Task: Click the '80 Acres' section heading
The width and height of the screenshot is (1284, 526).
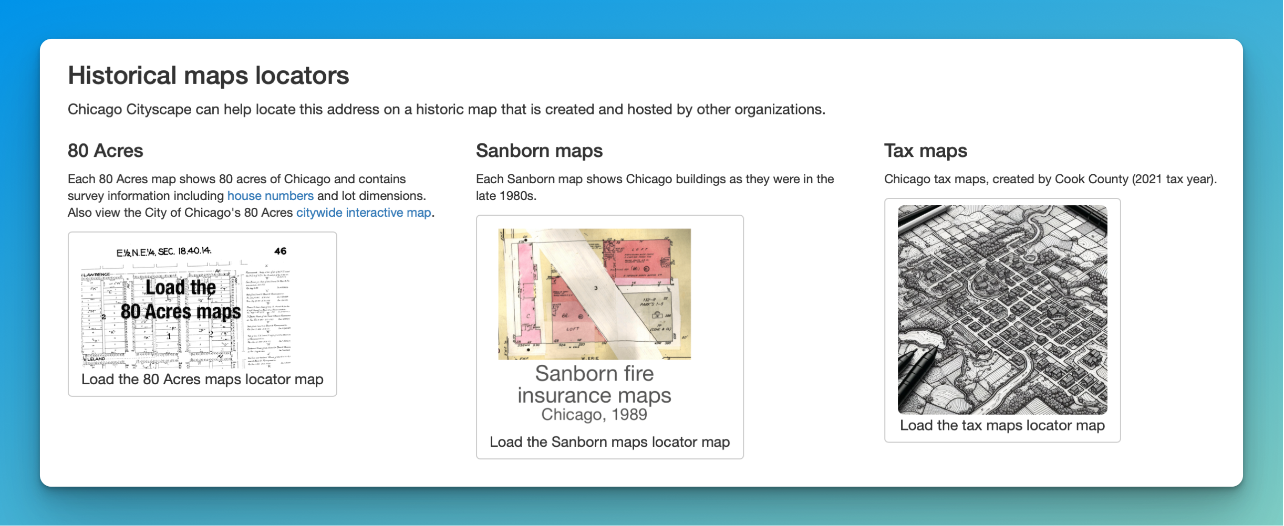Action: point(105,151)
